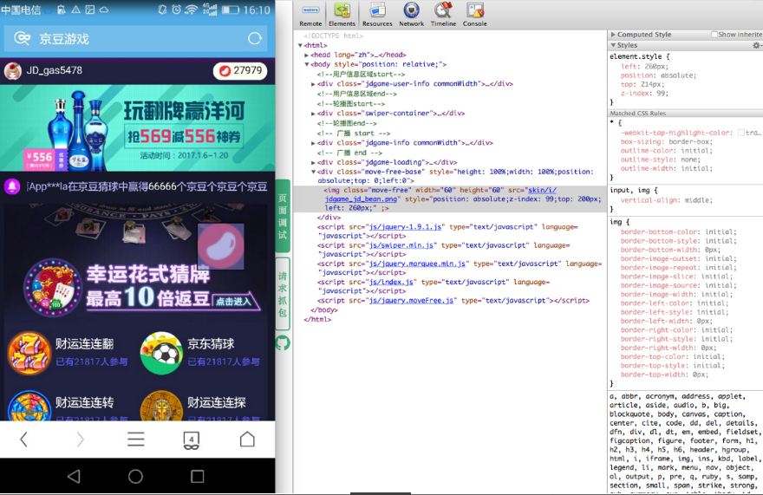This screenshot has height=495, width=763.
Task: Open the js/jquery-1.9.1.js script link
Action: tap(406, 227)
